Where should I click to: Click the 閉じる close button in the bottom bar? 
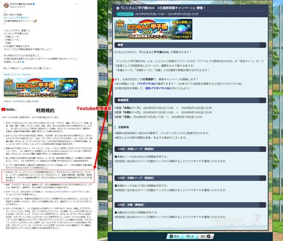(190, 236)
